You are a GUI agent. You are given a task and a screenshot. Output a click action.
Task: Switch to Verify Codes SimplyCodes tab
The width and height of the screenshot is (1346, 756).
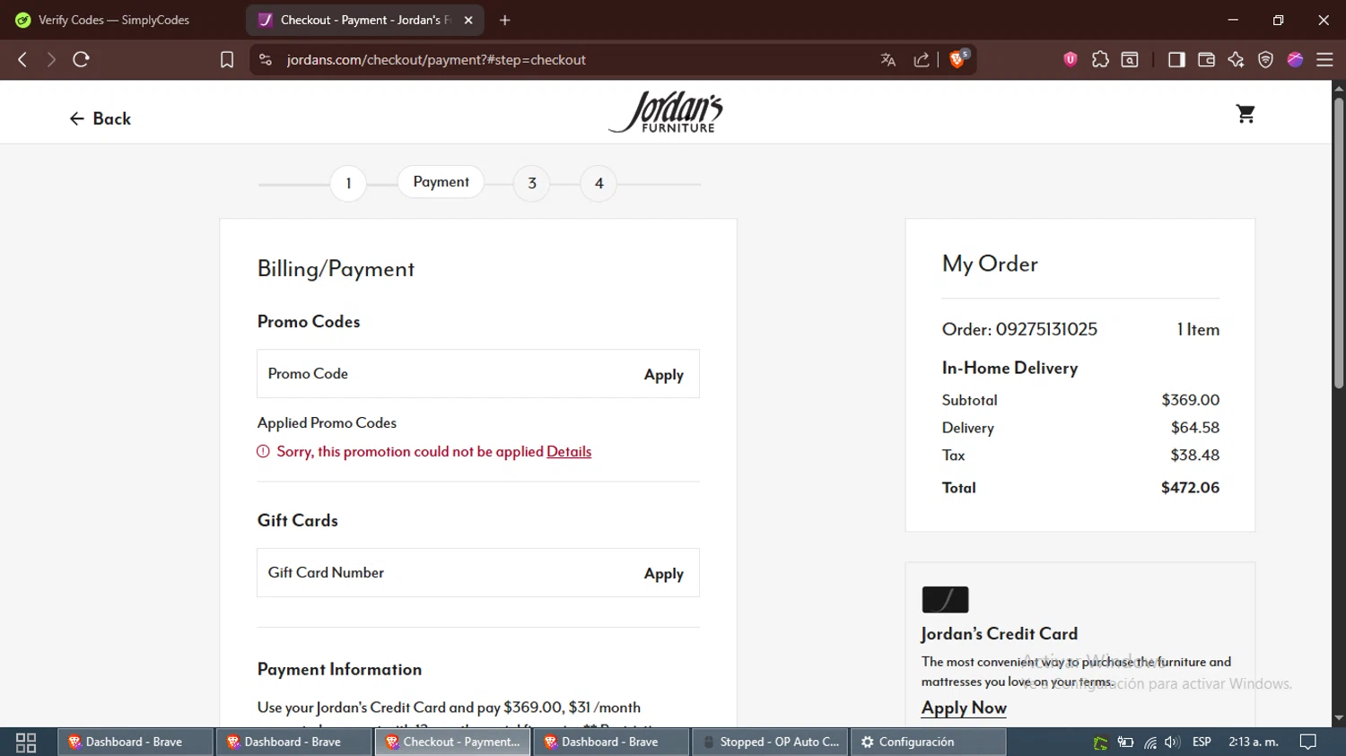[115, 20]
